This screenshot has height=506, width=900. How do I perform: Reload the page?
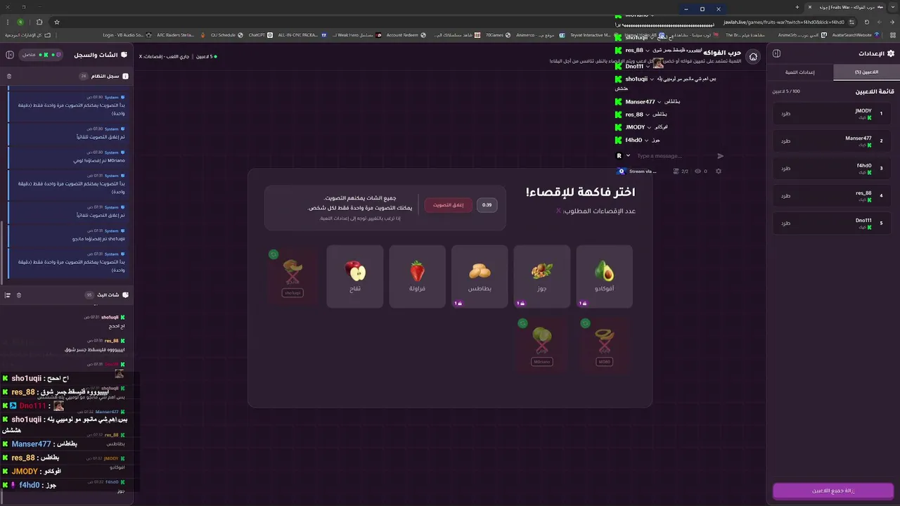[x=868, y=22]
